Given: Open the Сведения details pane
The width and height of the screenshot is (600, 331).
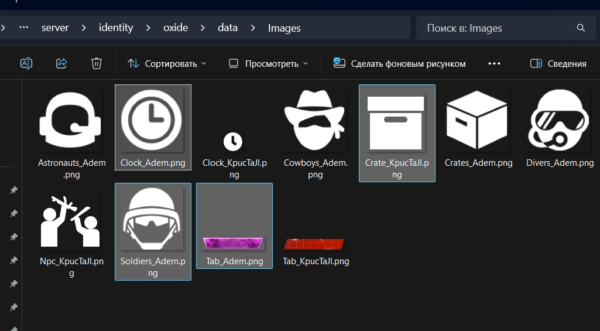Looking at the screenshot, I should coord(558,63).
